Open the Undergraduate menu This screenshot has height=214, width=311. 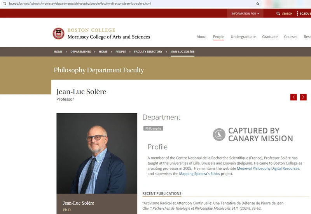(243, 37)
